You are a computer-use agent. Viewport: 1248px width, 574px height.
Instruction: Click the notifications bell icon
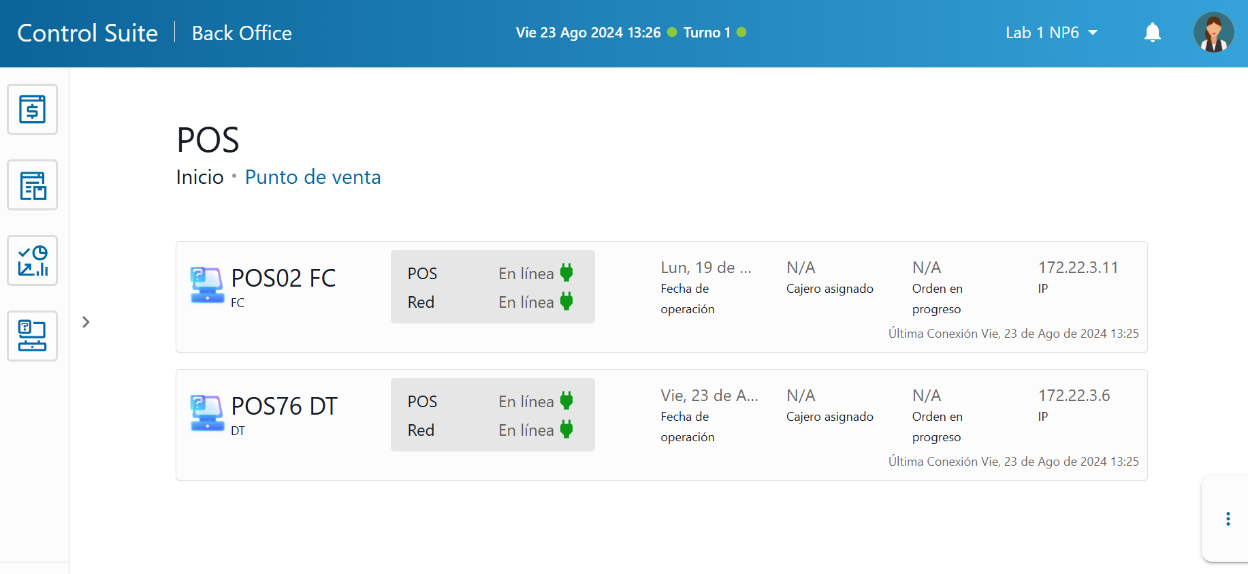[x=1152, y=33]
